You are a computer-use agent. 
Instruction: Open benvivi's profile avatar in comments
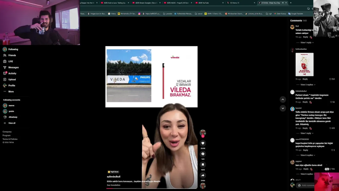(x=292, y=109)
